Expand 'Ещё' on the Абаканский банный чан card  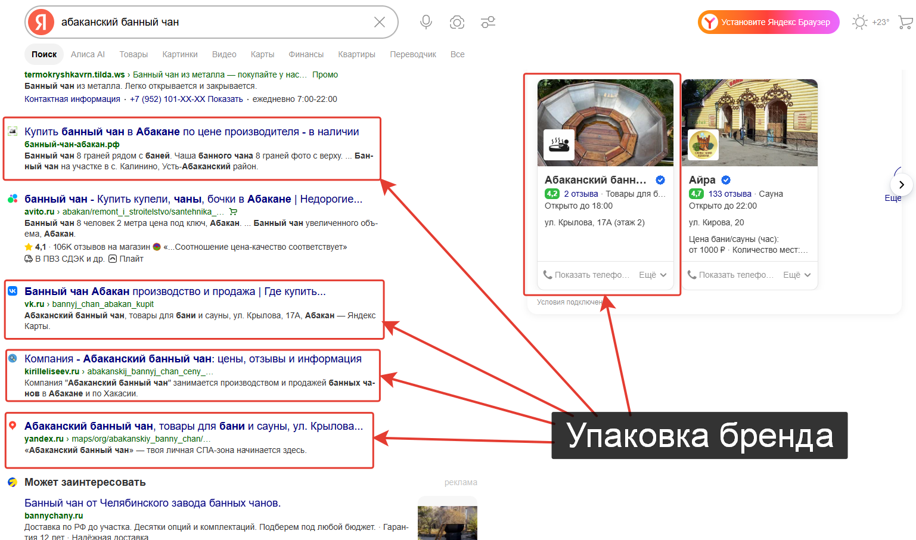[653, 275]
